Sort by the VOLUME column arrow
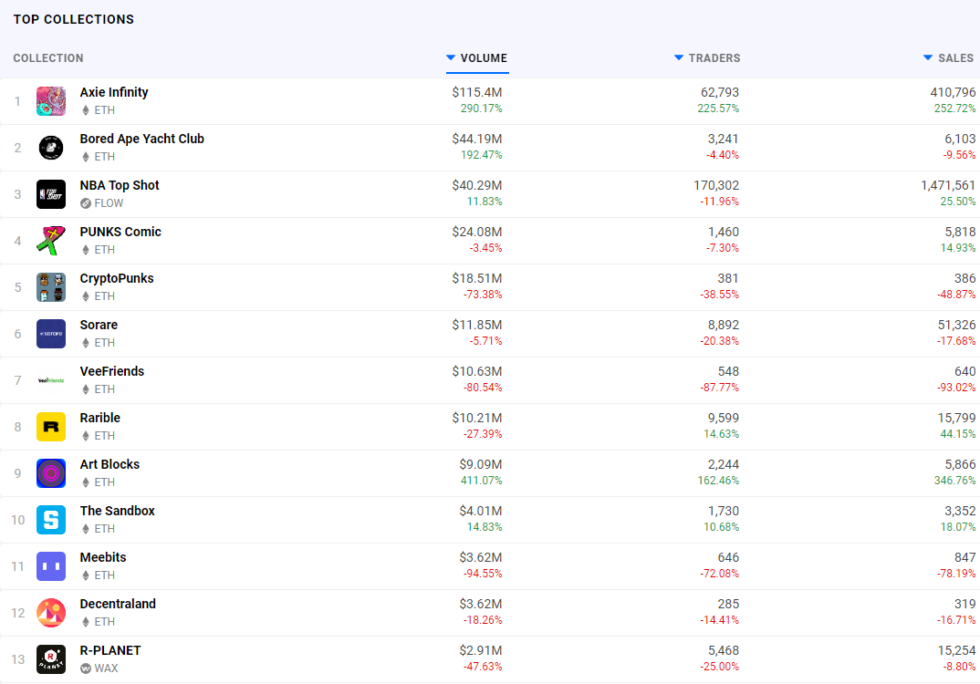This screenshot has width=980, height=684. (x=451, y=57)
